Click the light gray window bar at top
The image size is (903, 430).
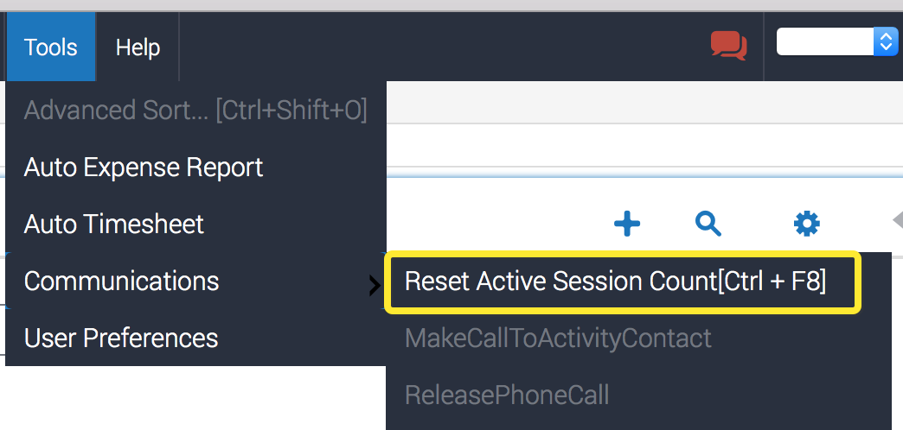(x=450, y=5)
